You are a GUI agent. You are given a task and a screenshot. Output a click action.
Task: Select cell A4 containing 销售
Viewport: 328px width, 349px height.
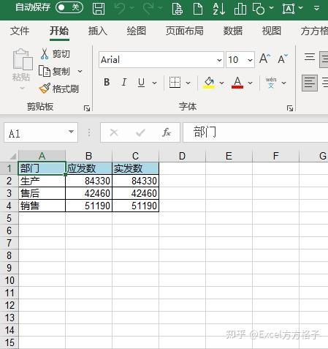(x=42, y=206)
